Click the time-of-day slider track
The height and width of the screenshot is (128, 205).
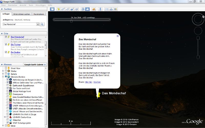click(x=82, y=20)
